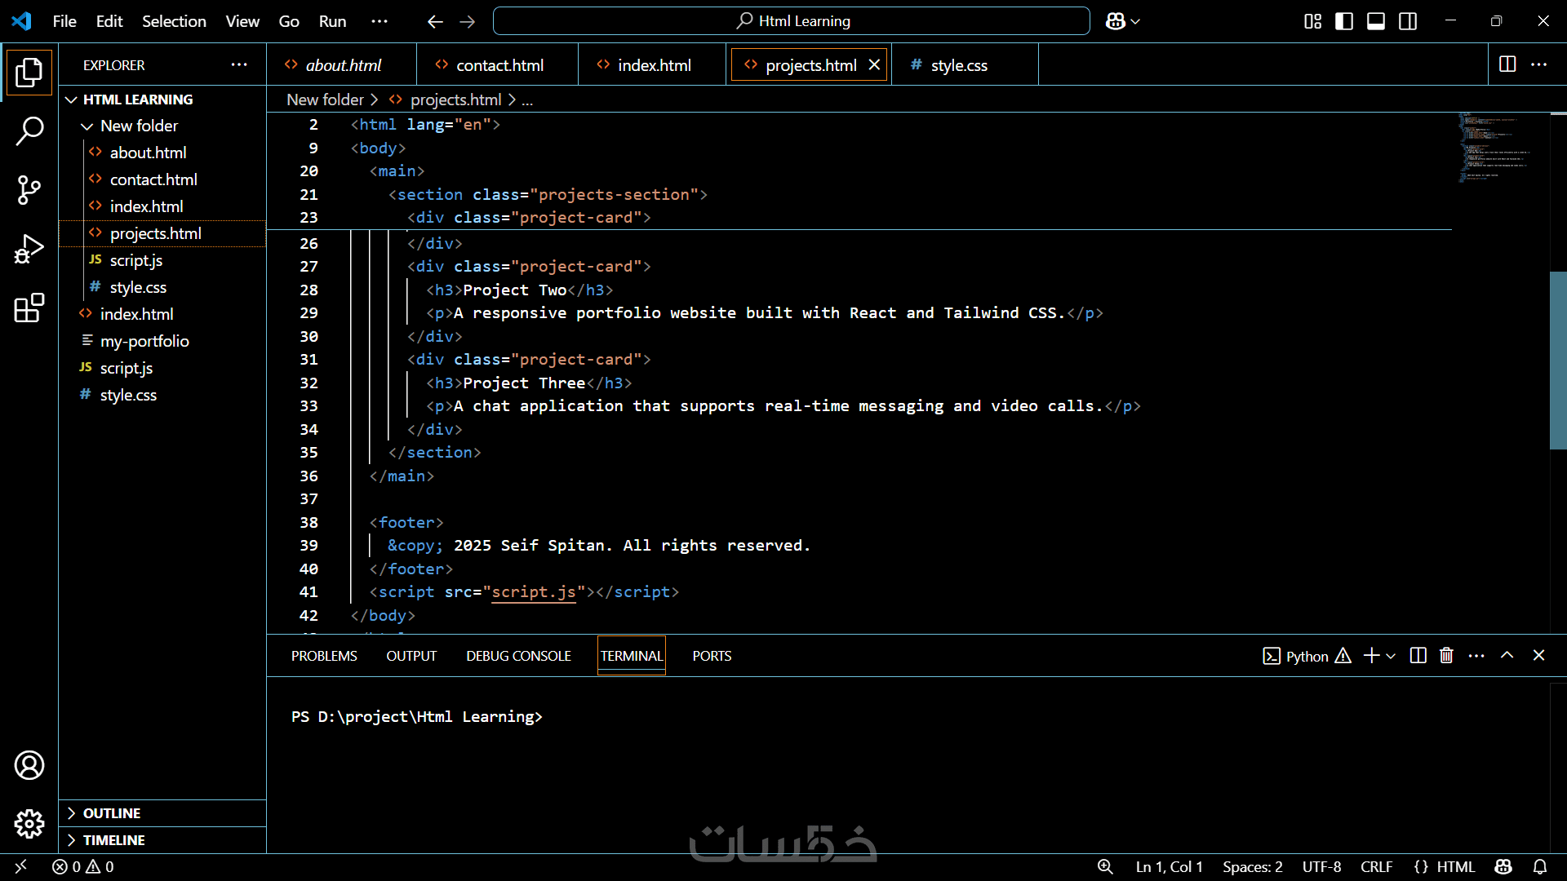Toggle the primary side bar visibility

click(x=1344, y=21)
